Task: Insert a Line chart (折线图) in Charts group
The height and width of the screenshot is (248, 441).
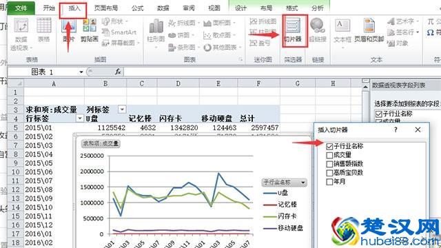Action: [x=184, y=23]
